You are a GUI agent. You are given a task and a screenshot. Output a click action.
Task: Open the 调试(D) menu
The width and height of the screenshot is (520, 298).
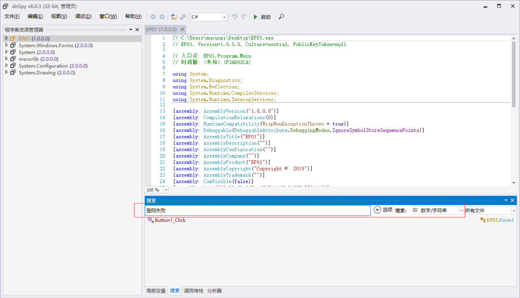(83, 16)
